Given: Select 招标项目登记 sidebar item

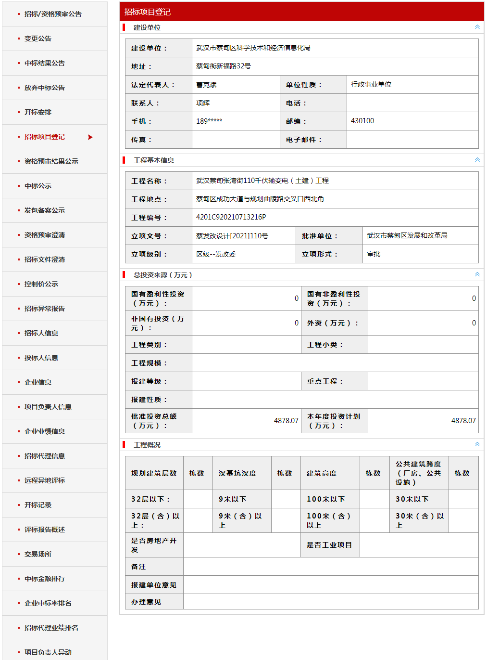Looking at the screenshot, I should pos(45,137).
